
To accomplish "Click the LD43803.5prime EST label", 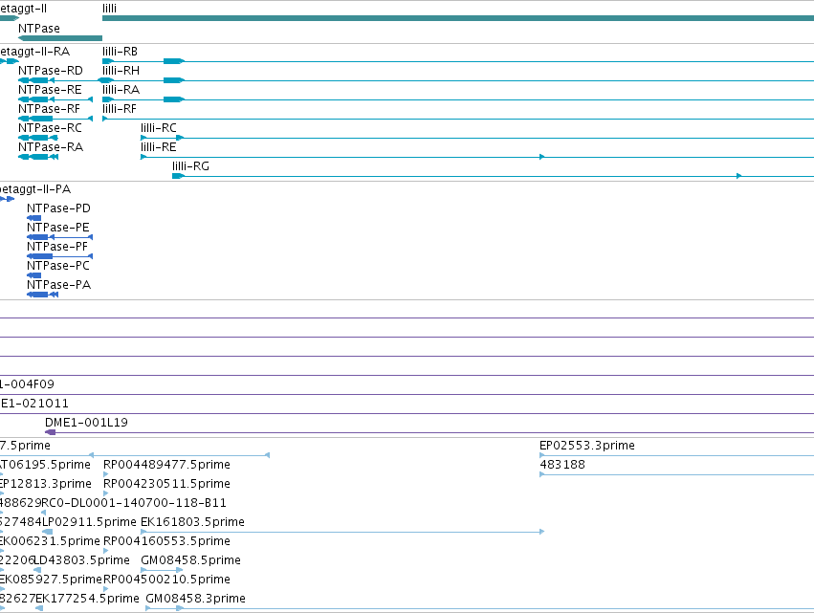I will (x=82, y=560).
